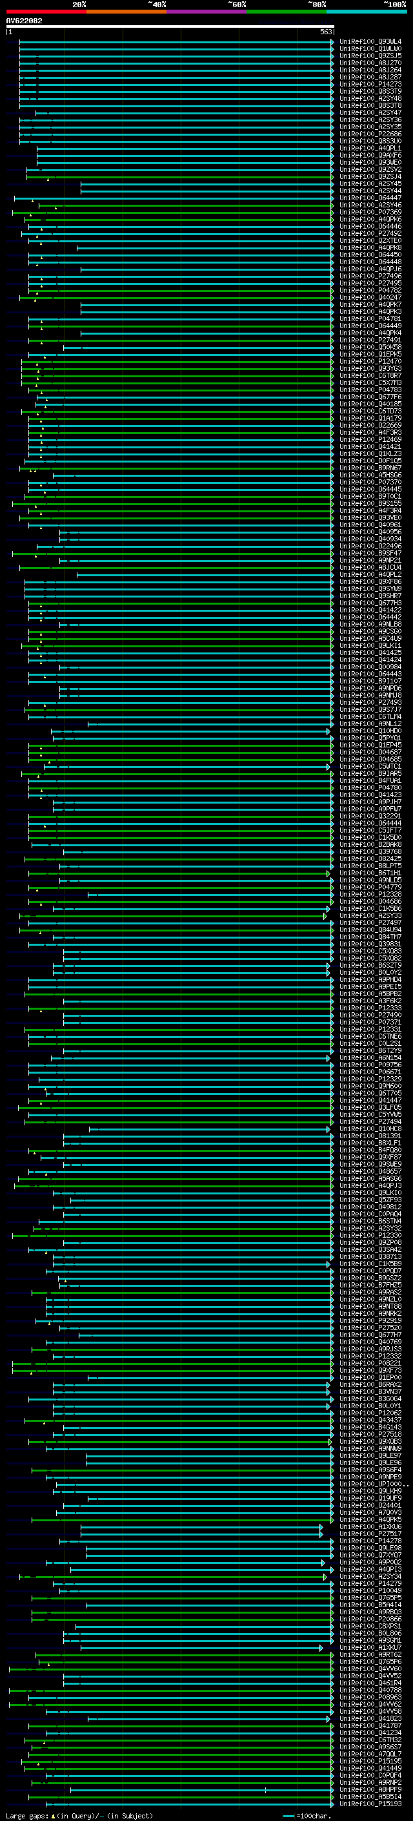The width and height of the screenshot is (413, 1821).
Task: Select the UniRef100_Q84U94 label
Action: click(370, 930)
